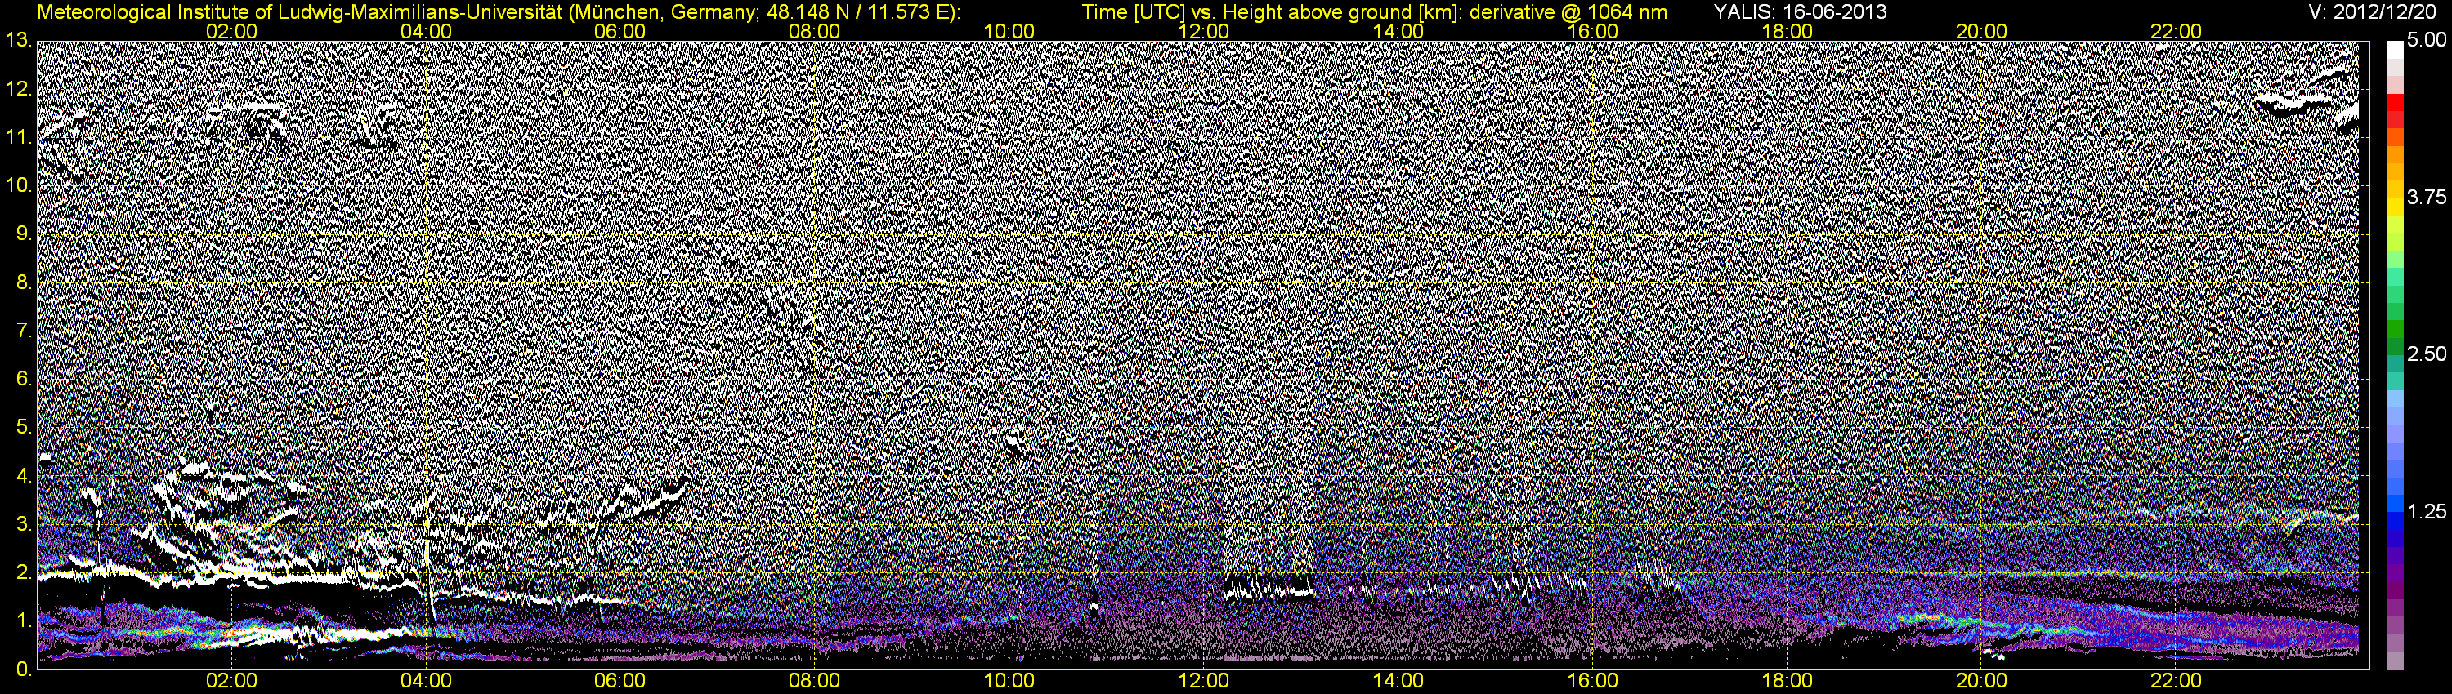Click the 08:00 tick label on bottom axis
The width and height of the screenshot is (2452, 694).
click(x=815, y=681)
